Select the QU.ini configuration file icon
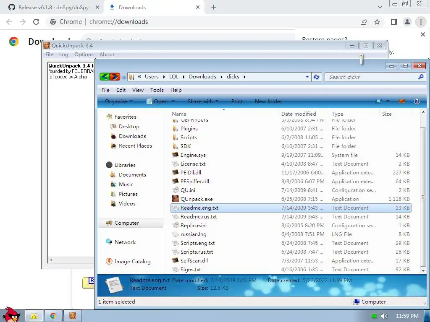This screenshot has width=430, height=322. [176, 190]
